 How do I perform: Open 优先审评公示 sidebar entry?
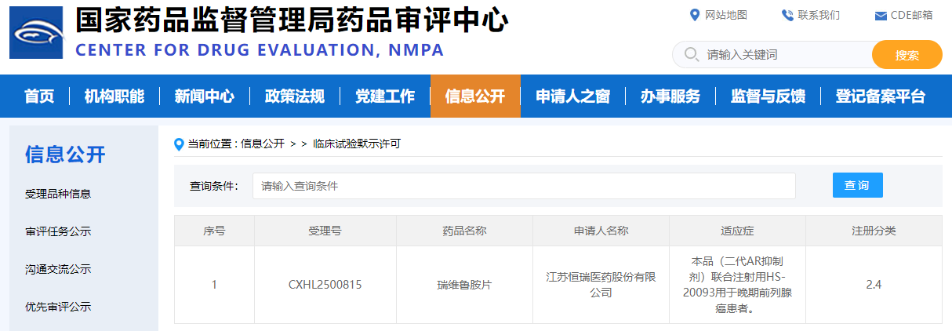tap(58, 307)
